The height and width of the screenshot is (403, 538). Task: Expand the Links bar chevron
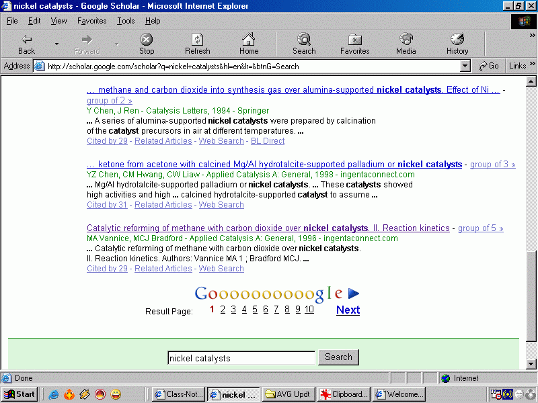tap(533, 64)
